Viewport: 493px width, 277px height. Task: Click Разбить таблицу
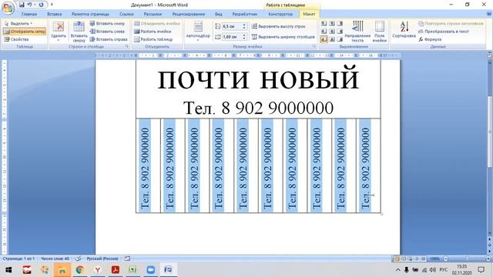153,39
